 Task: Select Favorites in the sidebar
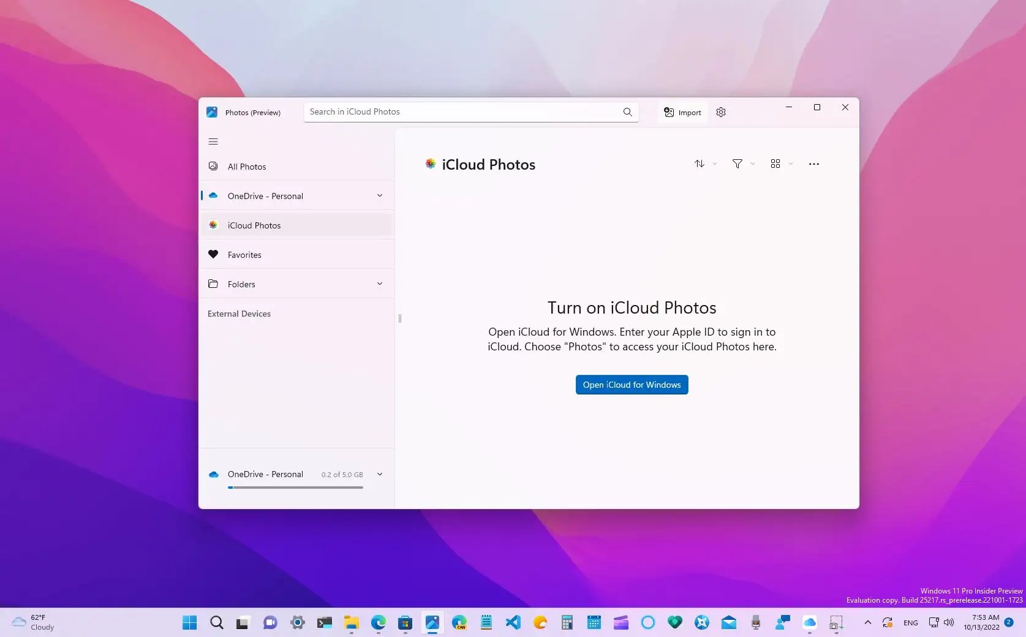click(243, 254)
